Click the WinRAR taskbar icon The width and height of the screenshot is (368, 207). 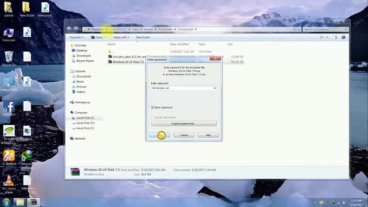(33, 202)
